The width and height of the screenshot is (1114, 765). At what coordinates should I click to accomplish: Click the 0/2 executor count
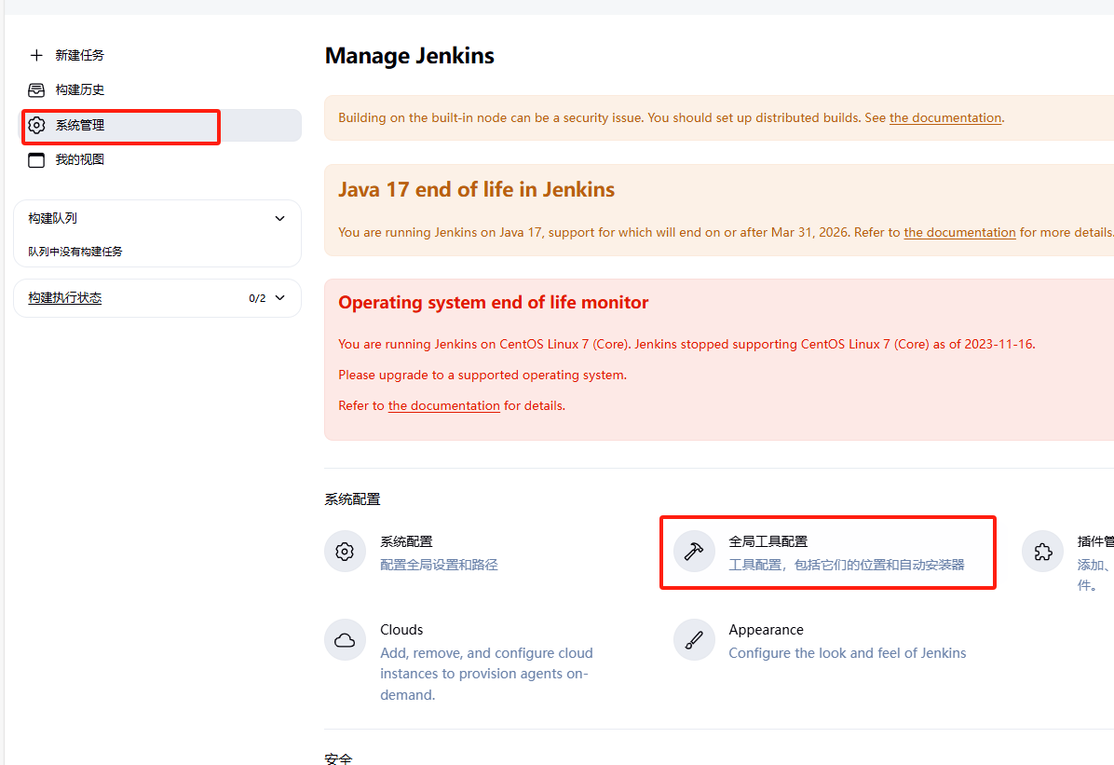click(x=257, y=298)
